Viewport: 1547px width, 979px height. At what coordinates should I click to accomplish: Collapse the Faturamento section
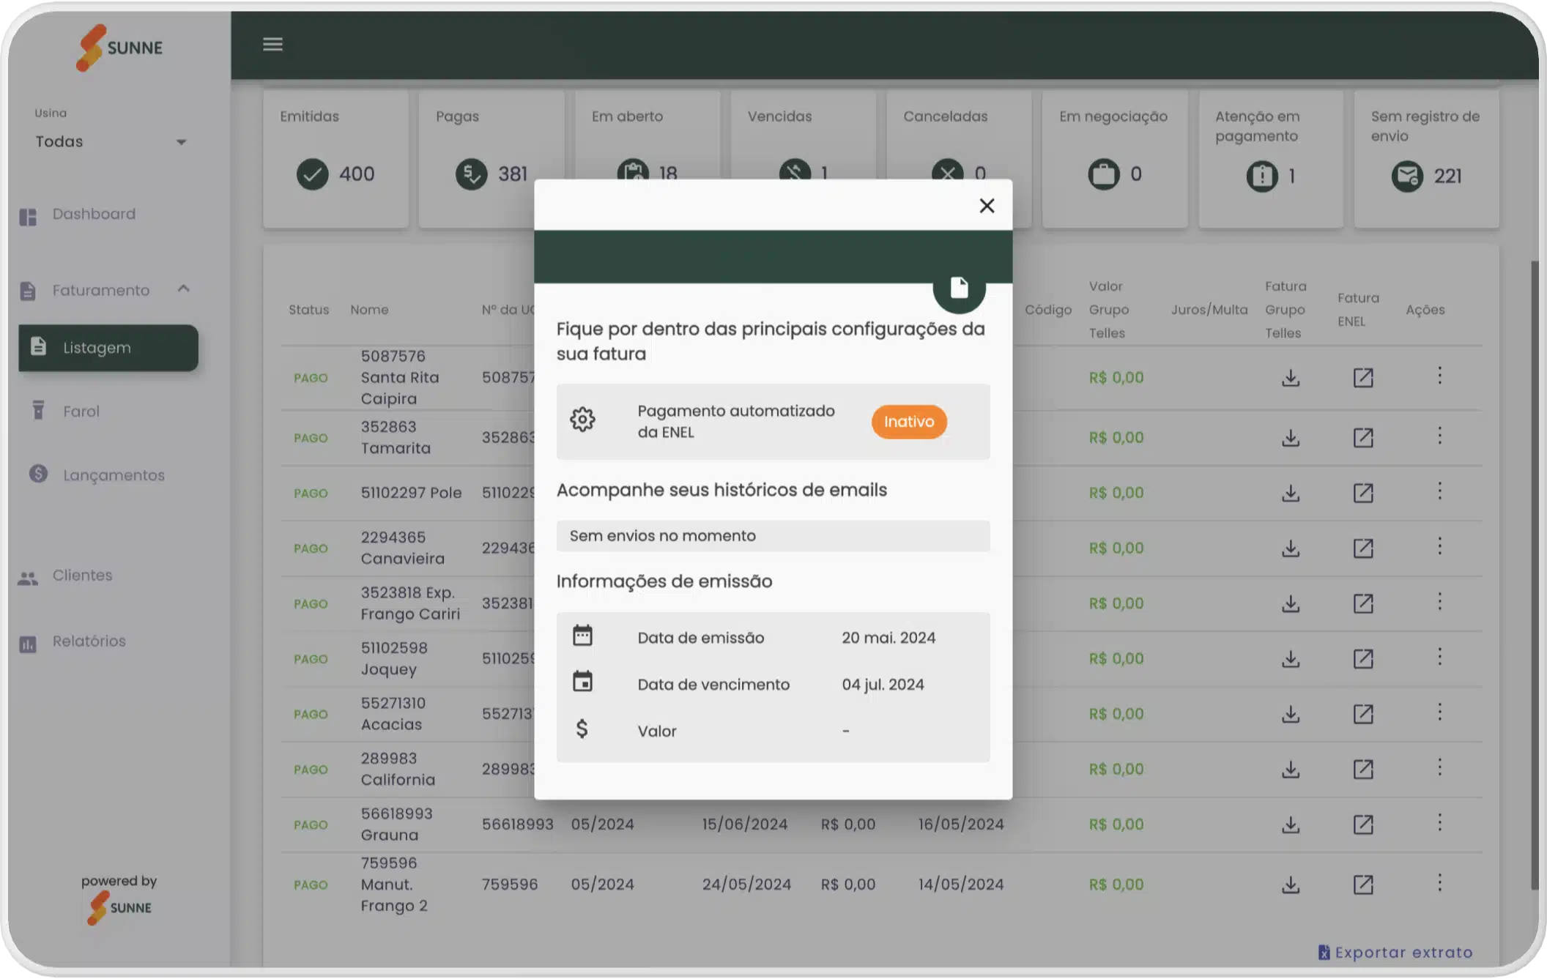(183, 289)
